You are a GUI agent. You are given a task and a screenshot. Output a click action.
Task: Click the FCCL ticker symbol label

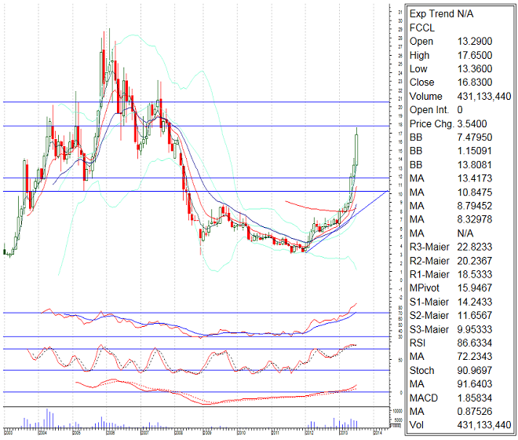tap(421, 27)
